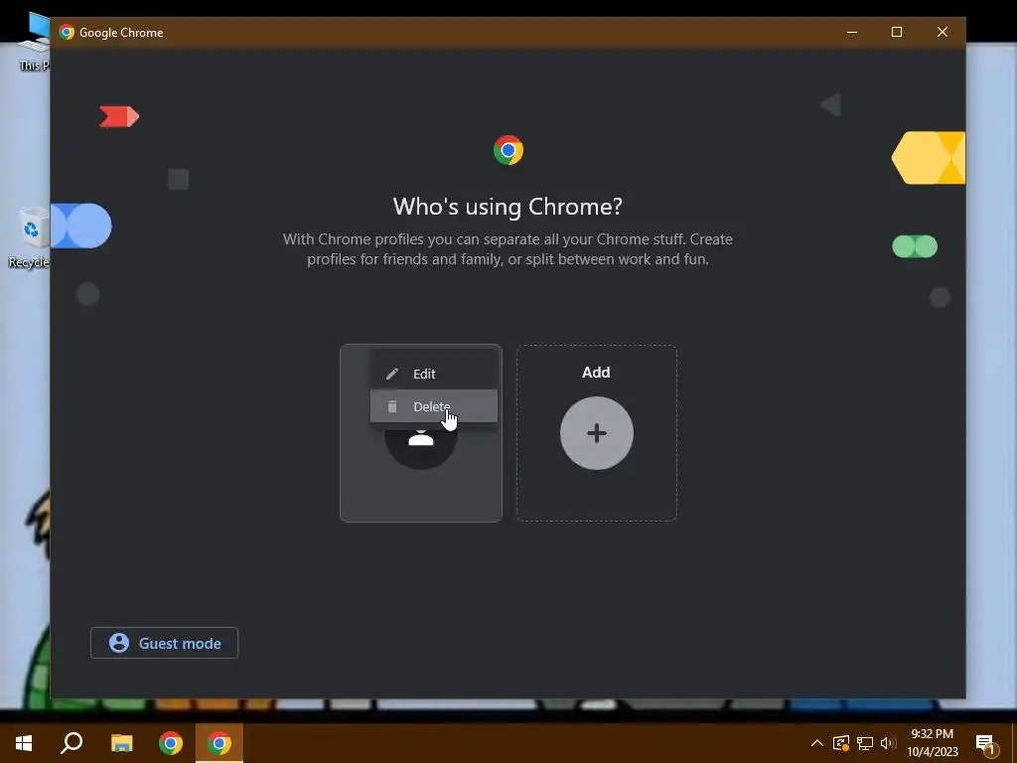Click the pencil icon beside Edit
This screenshot has width=1017, height=763.
(x=391, y=374)
